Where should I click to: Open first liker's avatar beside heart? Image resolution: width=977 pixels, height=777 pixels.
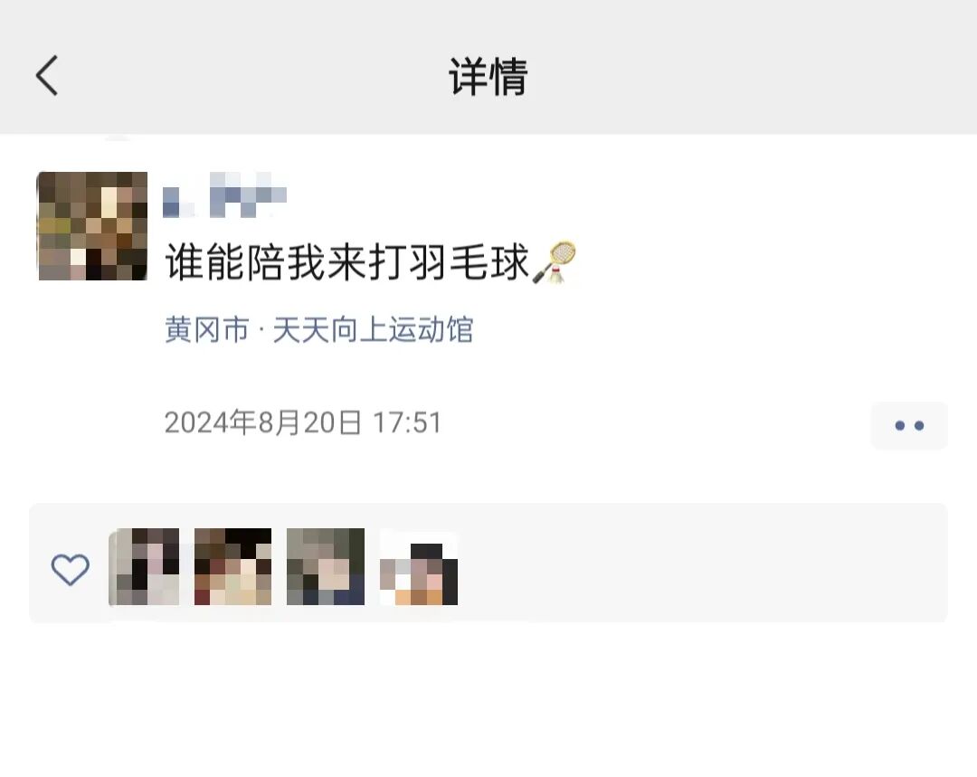(144, 566)
